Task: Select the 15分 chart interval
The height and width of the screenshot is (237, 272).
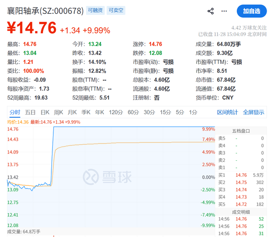Action: coord(166,112)
